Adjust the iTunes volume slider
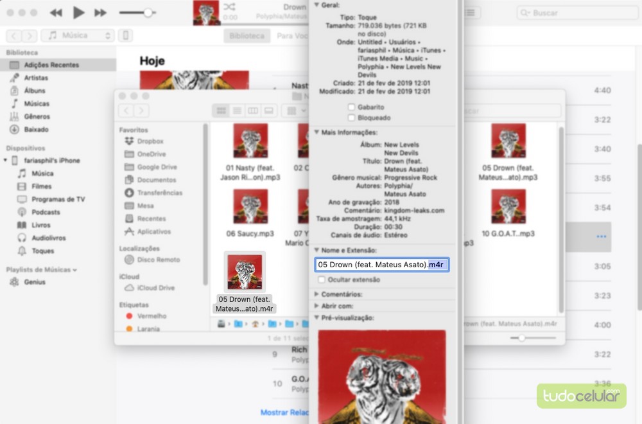Image resolution: width=642 pixels, height=424 pixels. coord(148,13)
